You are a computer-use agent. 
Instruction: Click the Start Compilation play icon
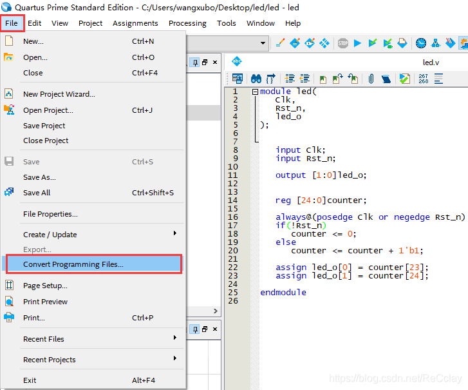coord(357,43)
